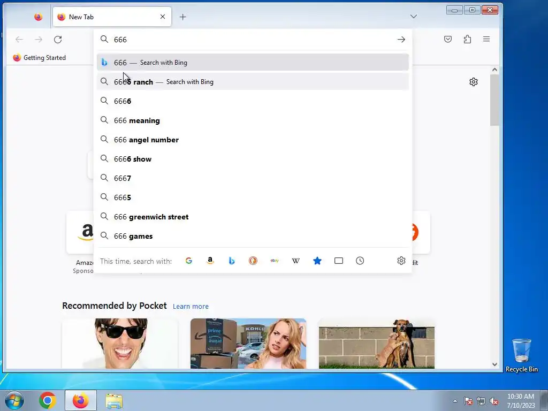The image size is (548, 411).
Task: Select the New Tab tab
Action: (112, 17)
